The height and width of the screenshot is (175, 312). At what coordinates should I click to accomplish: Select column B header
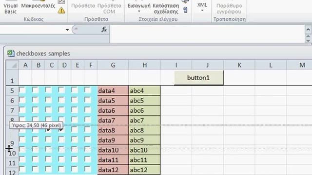pyautogui.click(x=39, y=65)
